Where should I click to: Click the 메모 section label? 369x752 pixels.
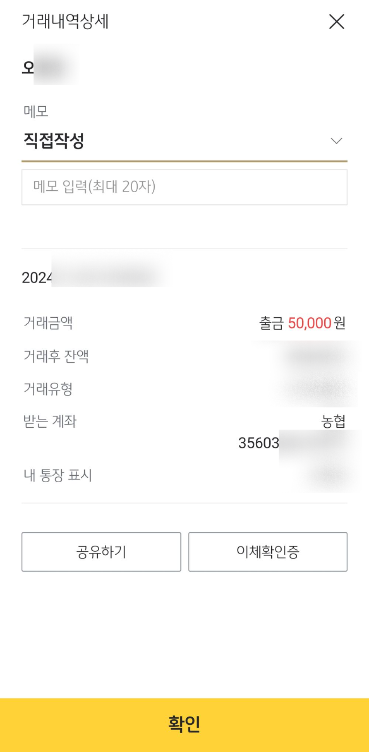(x=36, y=111)
